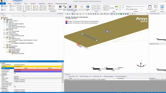This screenshot has height=93, width=166.
Task: Click the orange edge color swatch
Action: (117, 7)
